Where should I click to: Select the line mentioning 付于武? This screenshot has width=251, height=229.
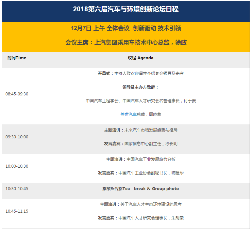(x=140, y=101)
